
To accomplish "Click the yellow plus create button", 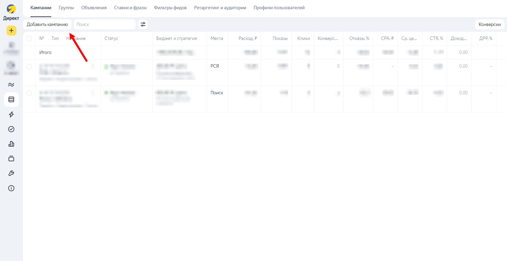I will pyautogui.click(x=11, y=30).
